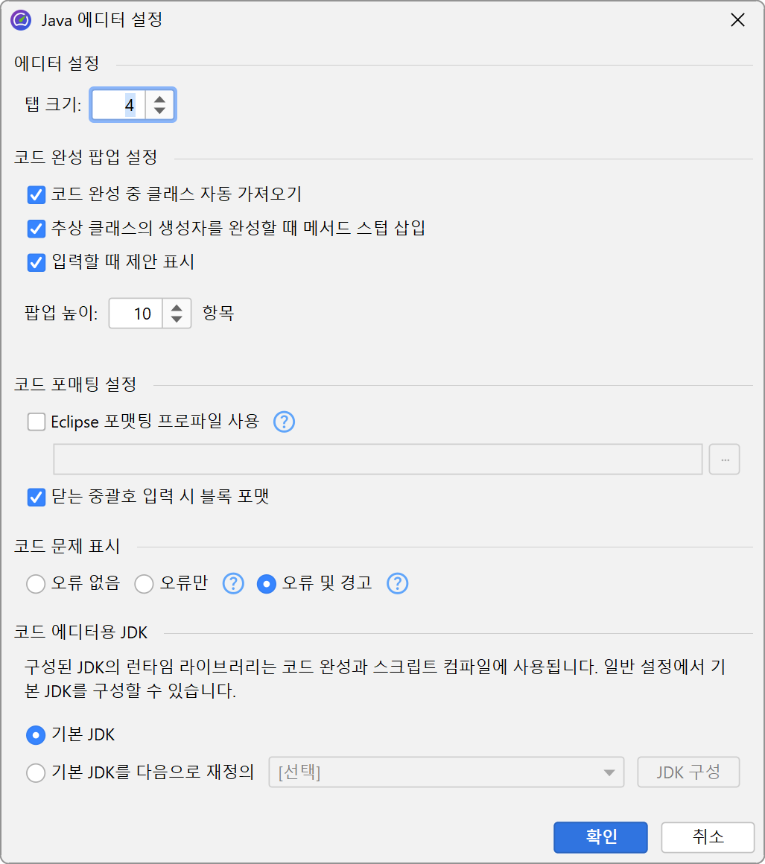Click help icon beside 오류만 option
The image size is (765, 864).
tap(233, 583)
